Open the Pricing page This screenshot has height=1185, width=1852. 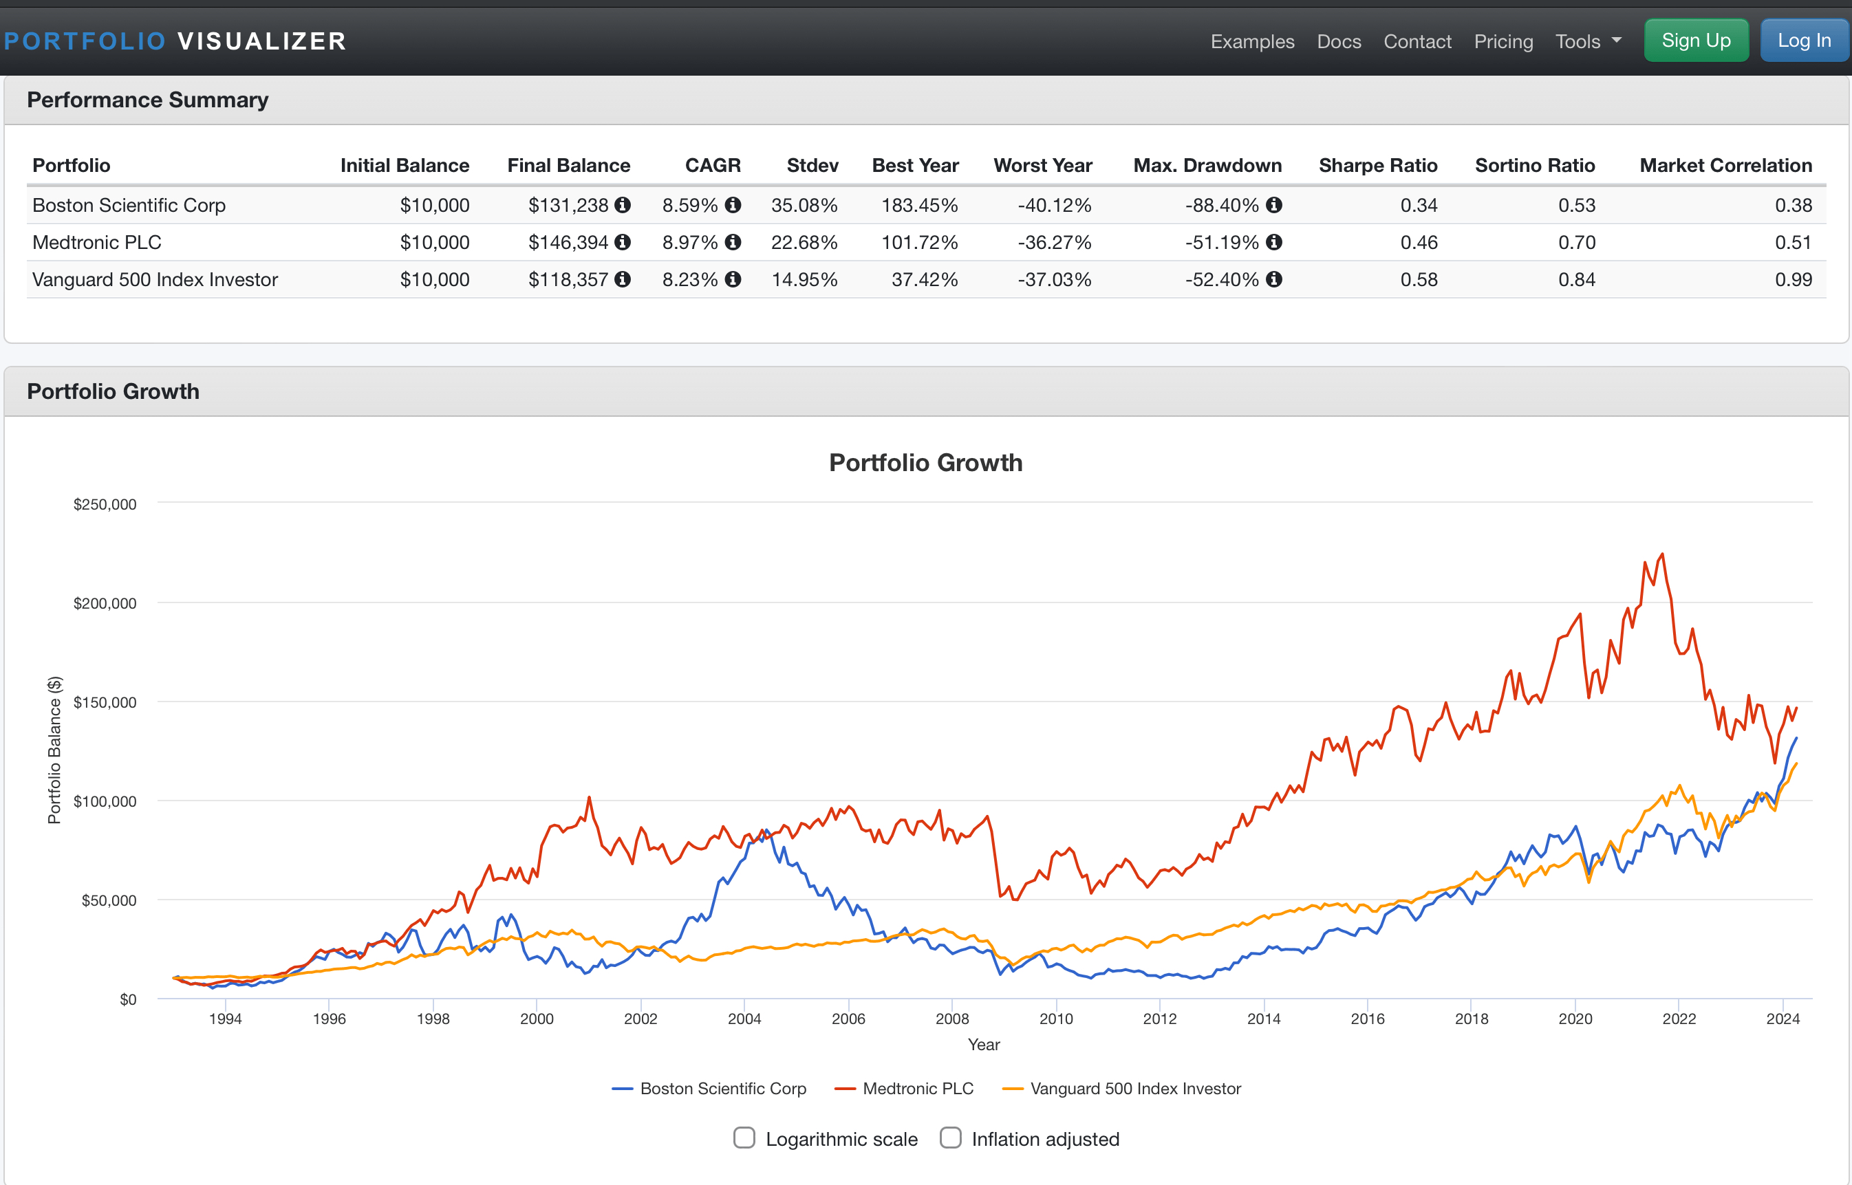1503,41
